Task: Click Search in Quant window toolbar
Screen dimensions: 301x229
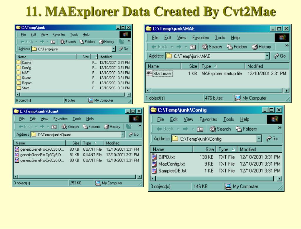Action: pos(70,127)
